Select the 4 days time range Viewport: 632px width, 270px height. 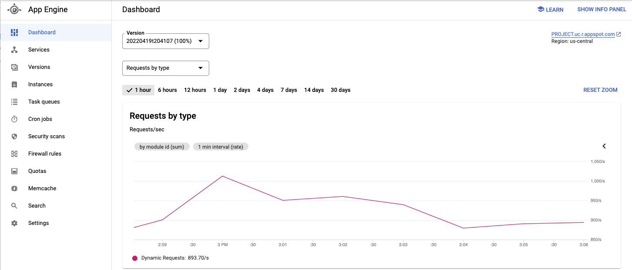click(265, 90)
